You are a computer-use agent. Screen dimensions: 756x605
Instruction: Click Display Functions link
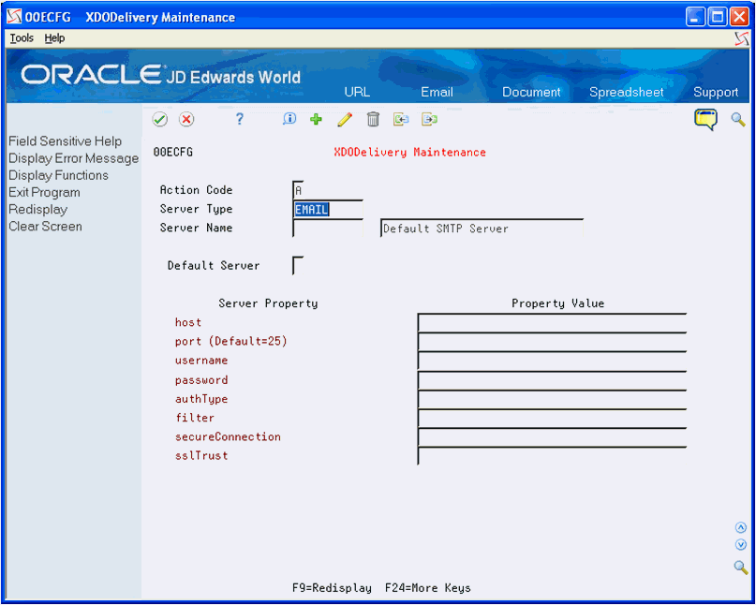tap(58, 175)
